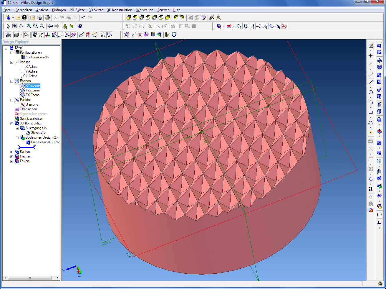The height and width of the screenshot is (289, 386).
Task: Open the part selection filter dropdown arrow
Action: (224, 27)
